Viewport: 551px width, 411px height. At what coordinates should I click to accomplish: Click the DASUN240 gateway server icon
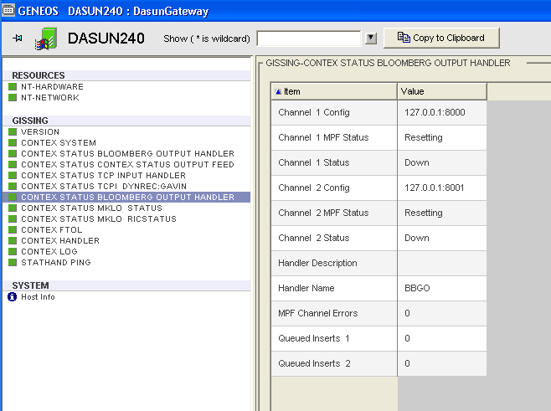point(45,39)
